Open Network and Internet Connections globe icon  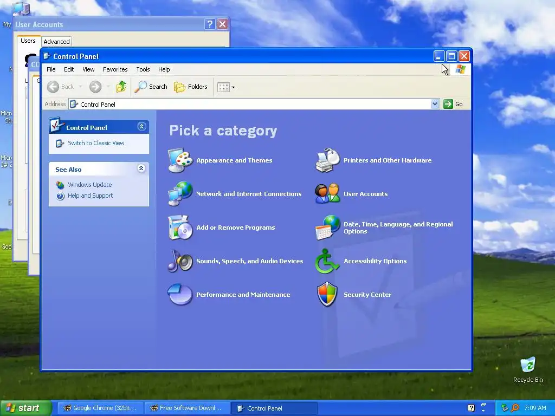click(x=180, y=193)
